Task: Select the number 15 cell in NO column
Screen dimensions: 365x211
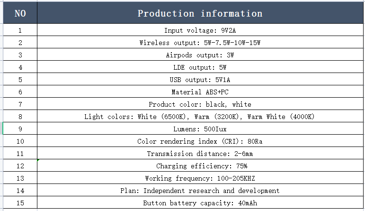Action: point(20,202)
